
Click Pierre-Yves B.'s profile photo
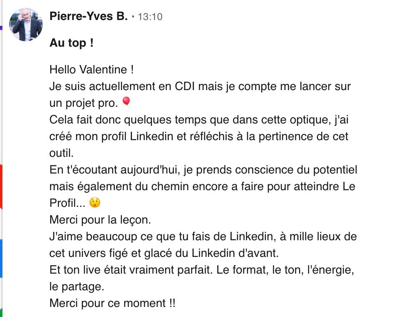pyautogui.click(x=26, y=25)
